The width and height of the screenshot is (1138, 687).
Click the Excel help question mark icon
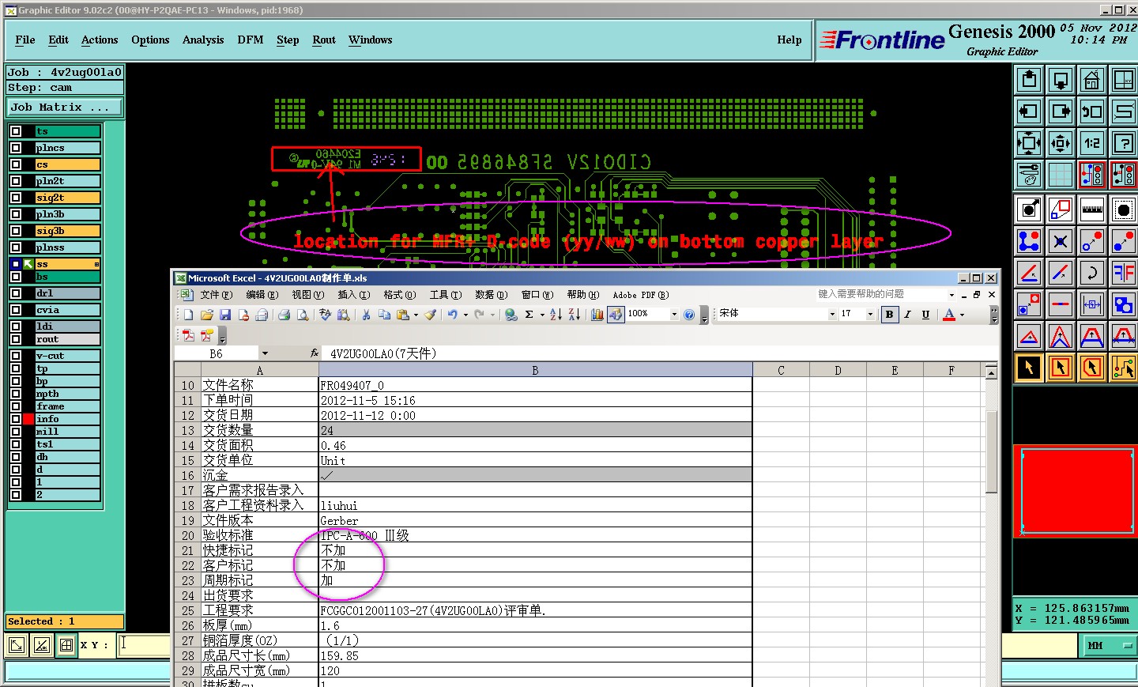point(689,315)
